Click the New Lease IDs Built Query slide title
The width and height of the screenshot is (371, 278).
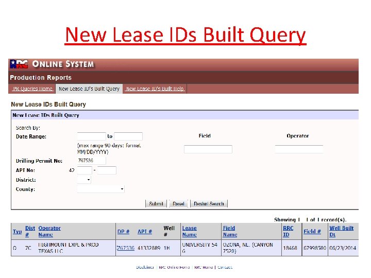coord(185,35)
